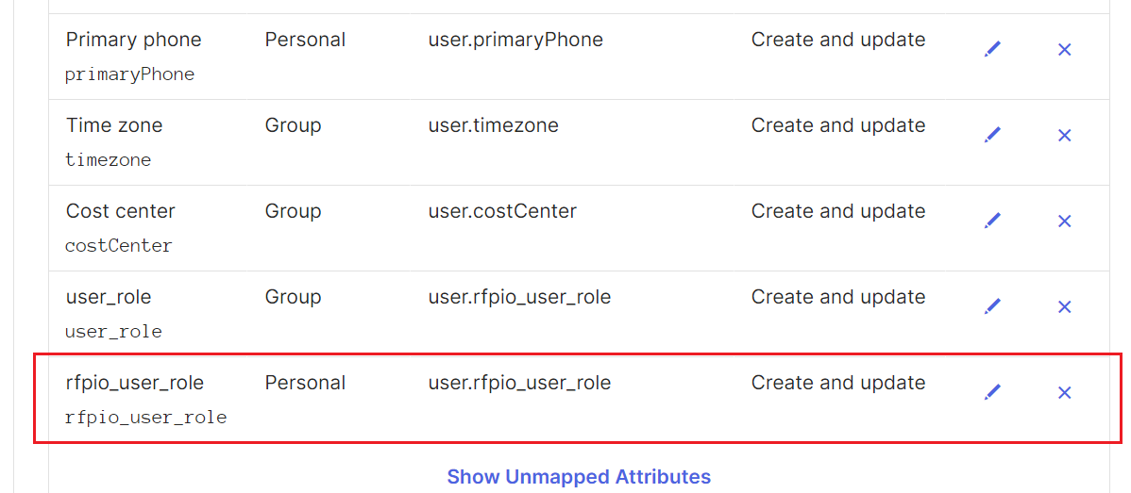The height and width of the screenshot is (493, 1131).
Task: Remove the Primary phone mapping
Action: coord(1064,49)
